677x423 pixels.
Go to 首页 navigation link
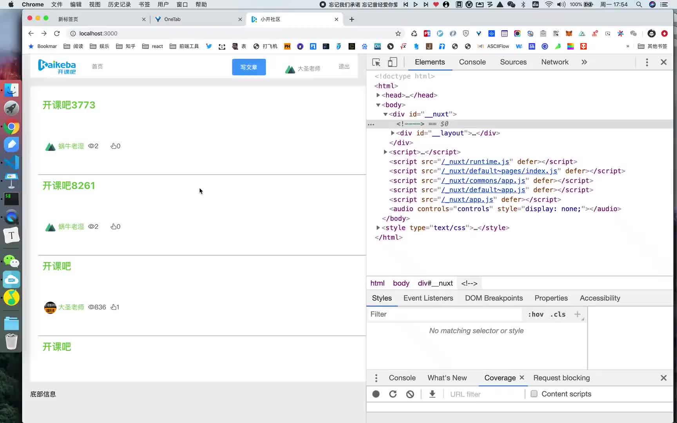97,67
